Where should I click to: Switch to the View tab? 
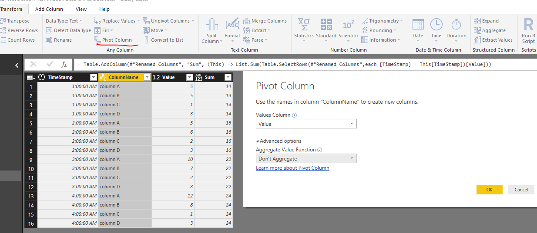(x=81, y=9)
